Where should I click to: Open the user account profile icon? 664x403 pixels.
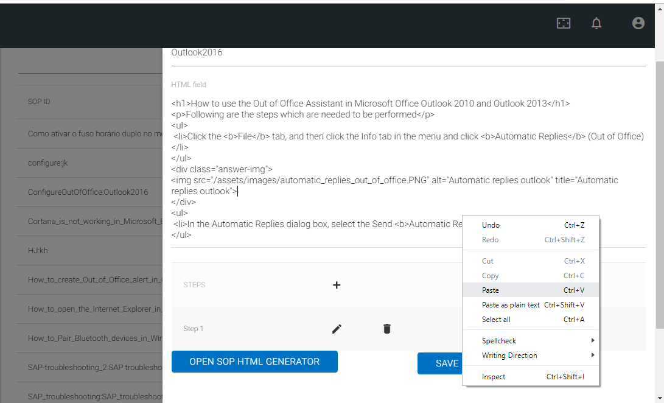pyautogui.click(x=638, y=23)
